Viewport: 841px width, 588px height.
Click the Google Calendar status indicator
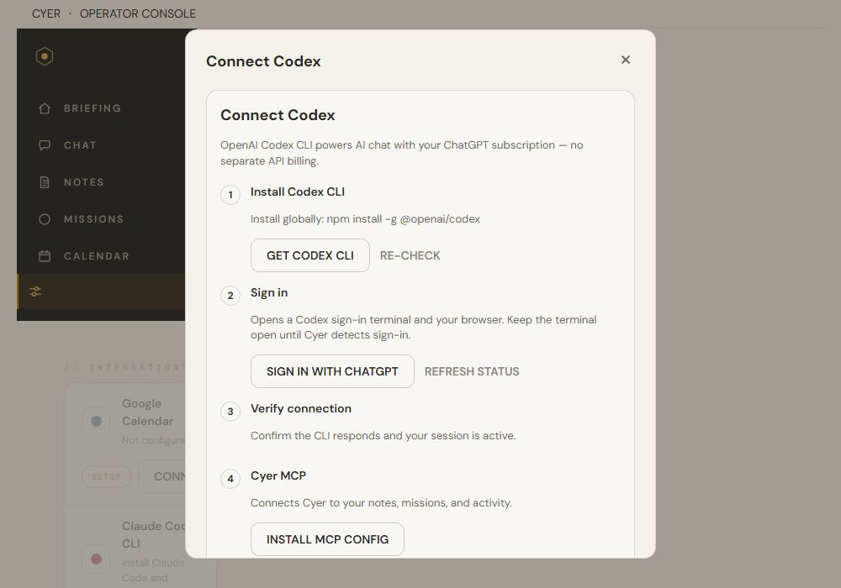click(96, 422)
